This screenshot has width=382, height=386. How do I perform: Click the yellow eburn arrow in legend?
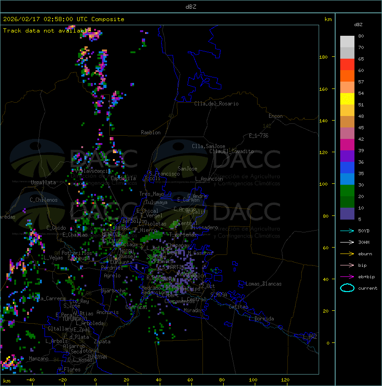347,254
